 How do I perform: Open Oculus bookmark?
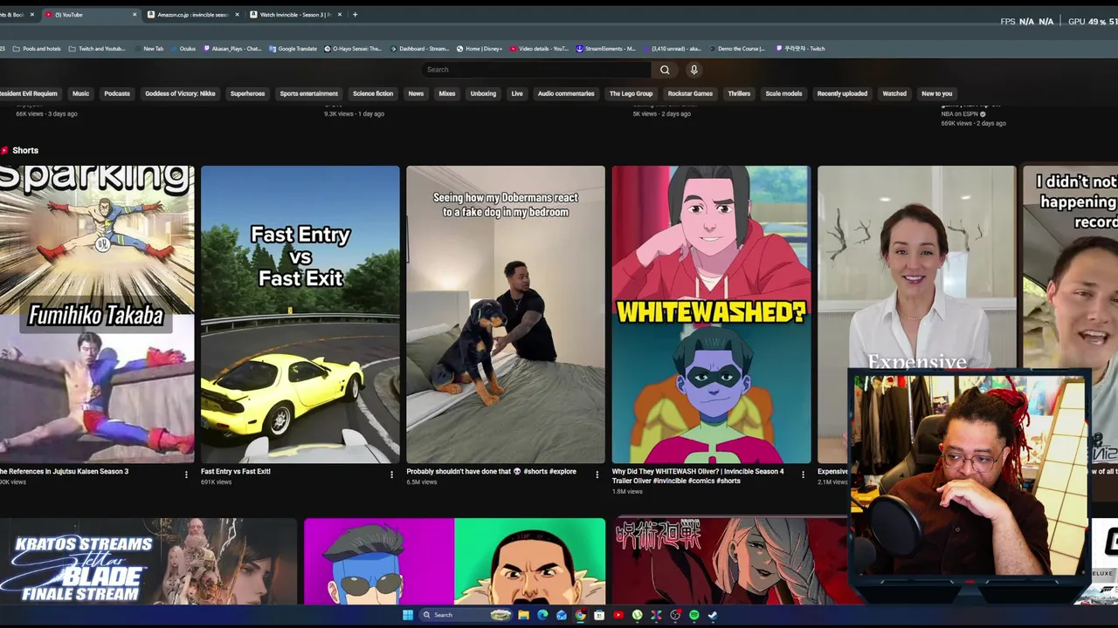tap(183, 49)
